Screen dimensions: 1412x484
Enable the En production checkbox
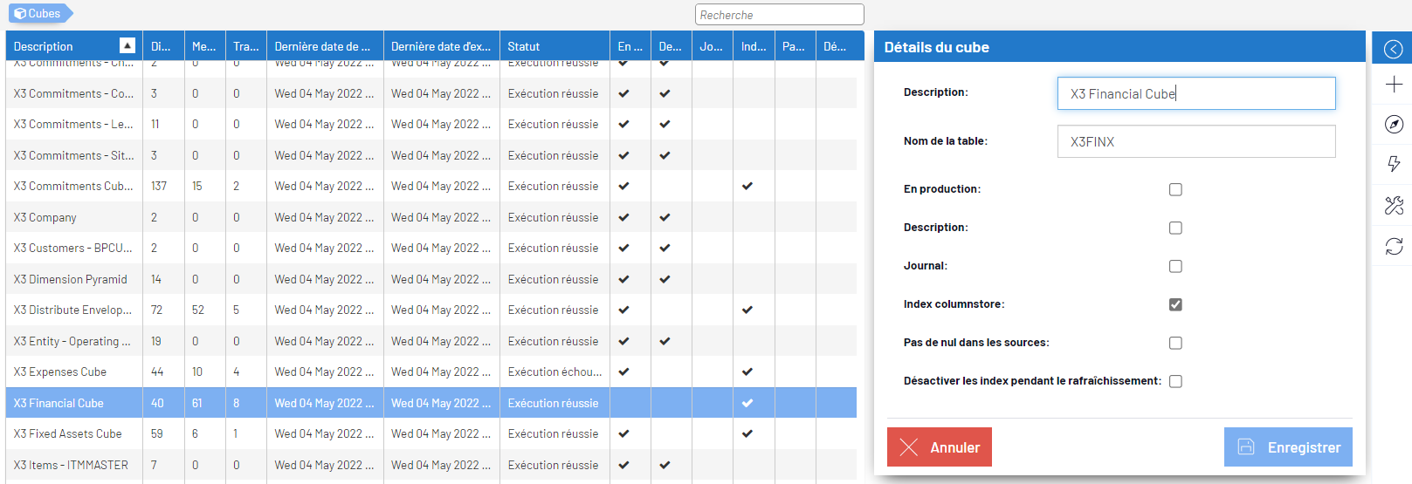(1175, 189)
